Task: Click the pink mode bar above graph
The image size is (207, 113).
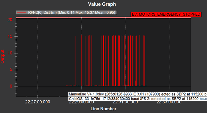Action: pyautogui.click(x=103, y=18)
